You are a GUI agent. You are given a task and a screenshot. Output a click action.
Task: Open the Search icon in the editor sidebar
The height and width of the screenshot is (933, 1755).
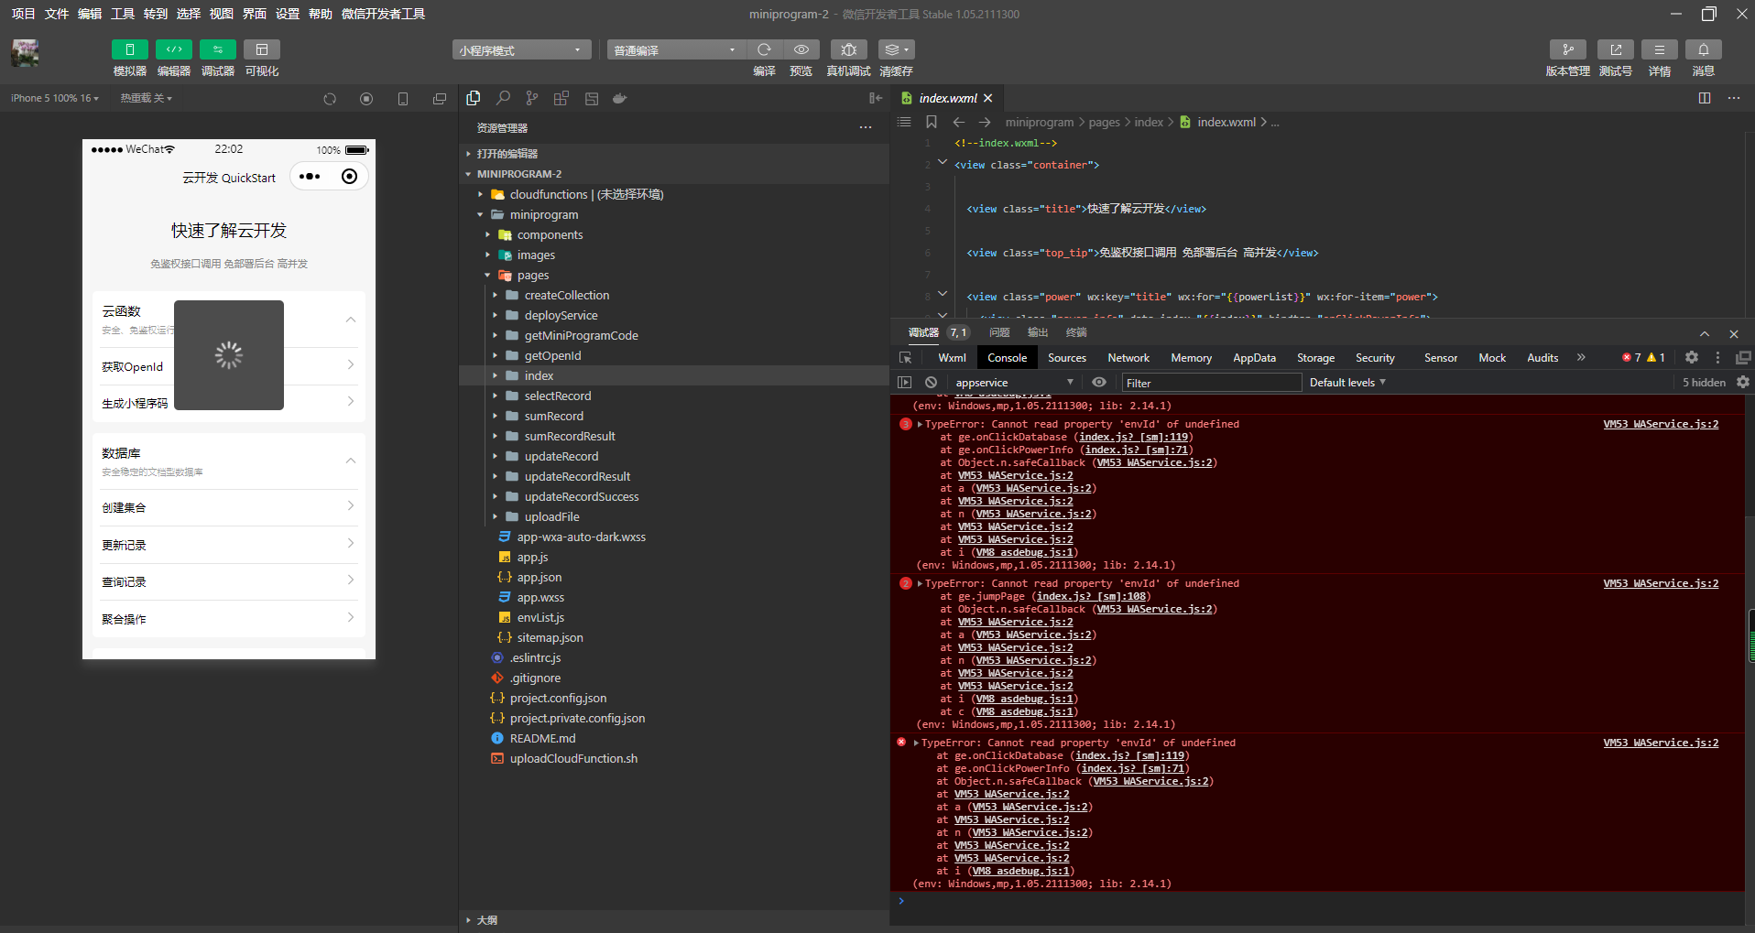[503, 98]
